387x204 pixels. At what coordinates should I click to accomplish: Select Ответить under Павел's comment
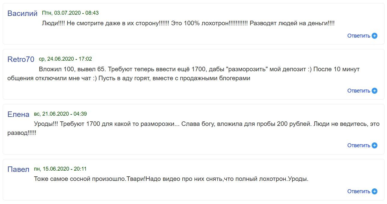[359, 191]
